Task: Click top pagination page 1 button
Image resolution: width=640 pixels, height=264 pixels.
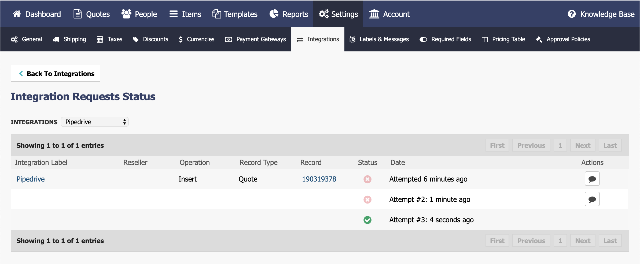Action: tap(560, 145)
